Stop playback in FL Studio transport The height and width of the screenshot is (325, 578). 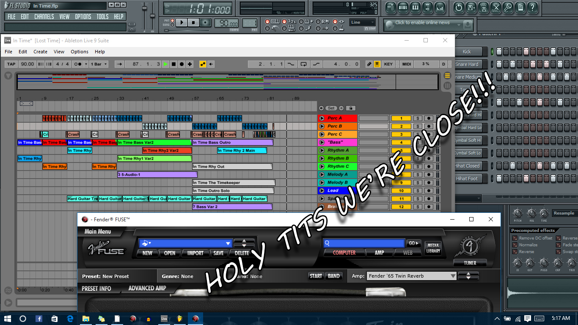pyautogui.click(x=193, y=22)
